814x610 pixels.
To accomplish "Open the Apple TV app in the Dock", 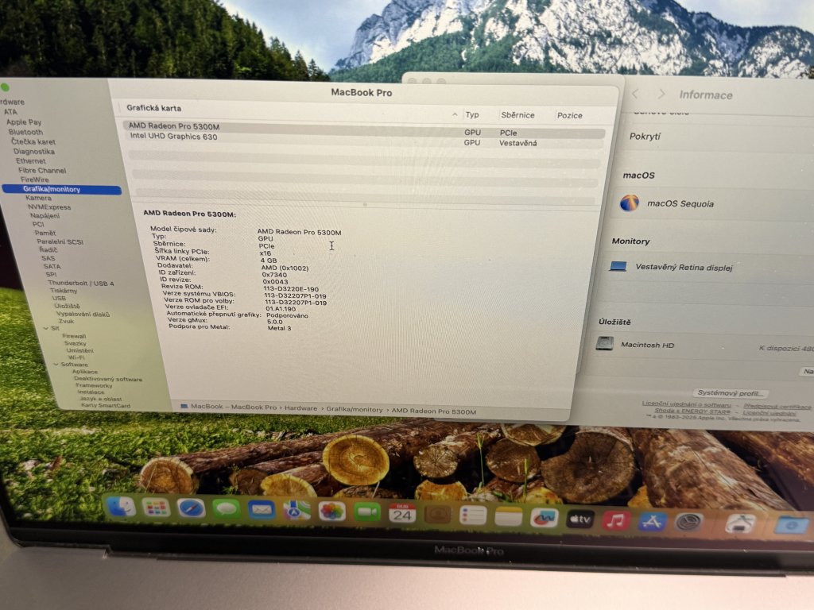I will pos(579,519).
